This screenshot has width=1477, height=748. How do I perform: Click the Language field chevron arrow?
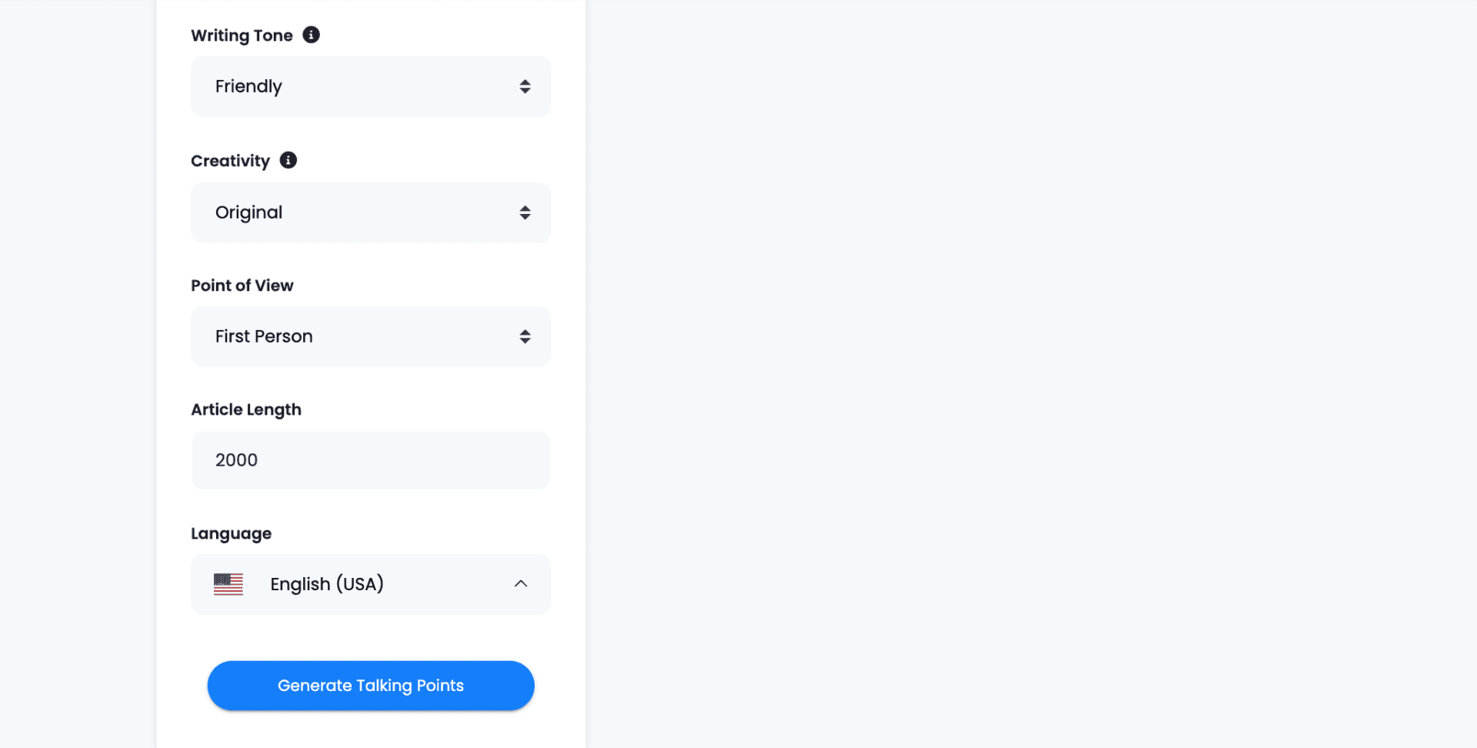pos(521,584)
